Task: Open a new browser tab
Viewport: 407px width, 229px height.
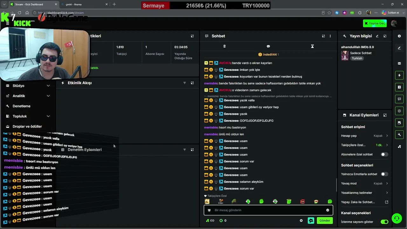Action: click(114, 4)
